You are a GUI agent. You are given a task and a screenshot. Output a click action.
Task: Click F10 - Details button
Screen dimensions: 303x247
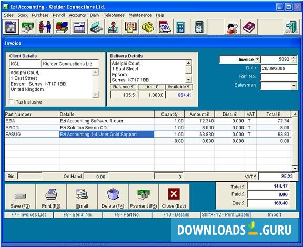click(176, 215)
